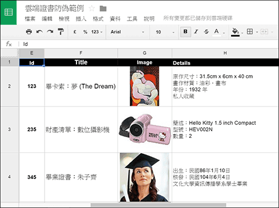Image resolution: width=279 pixels, height=208 pixels.
Task: Click the Picasso Dream painting image
Action: [145, 86]
